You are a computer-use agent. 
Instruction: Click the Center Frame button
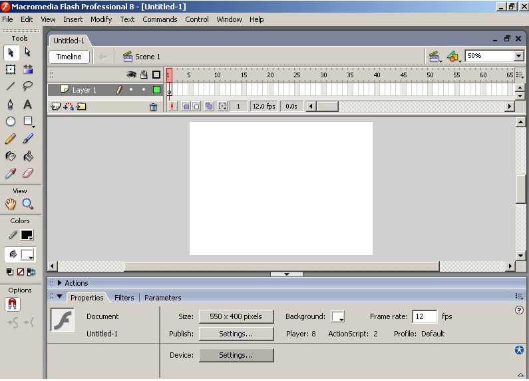[172, 107]
